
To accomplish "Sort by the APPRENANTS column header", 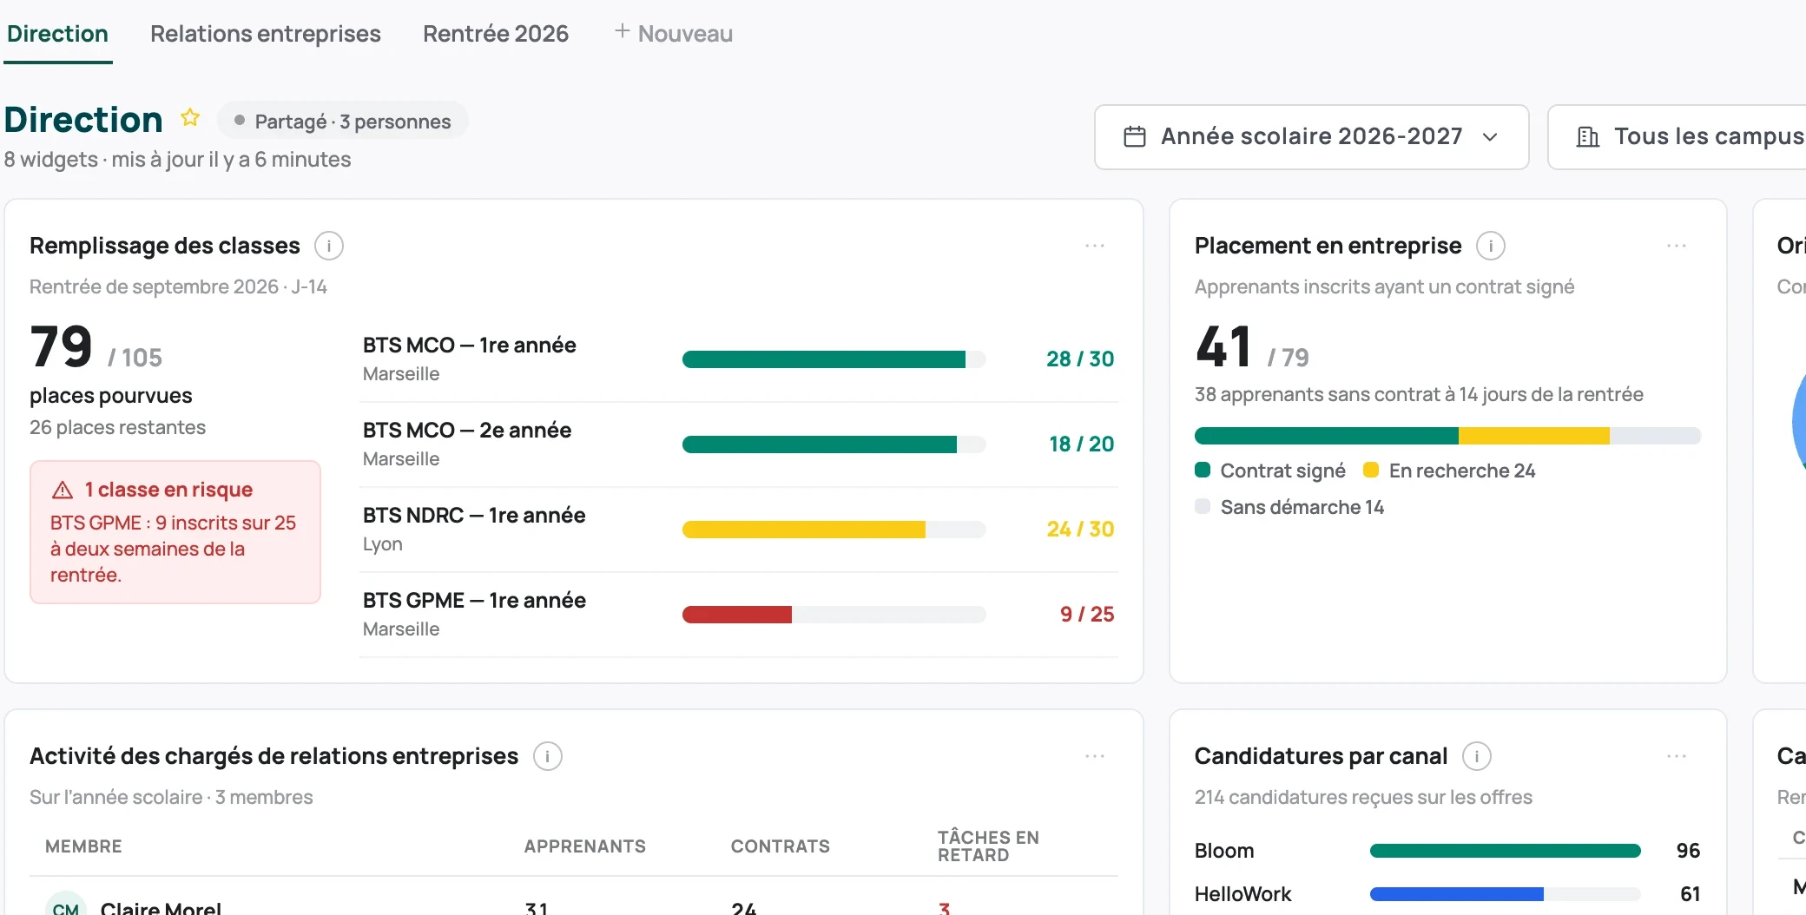I will point(585,846).
